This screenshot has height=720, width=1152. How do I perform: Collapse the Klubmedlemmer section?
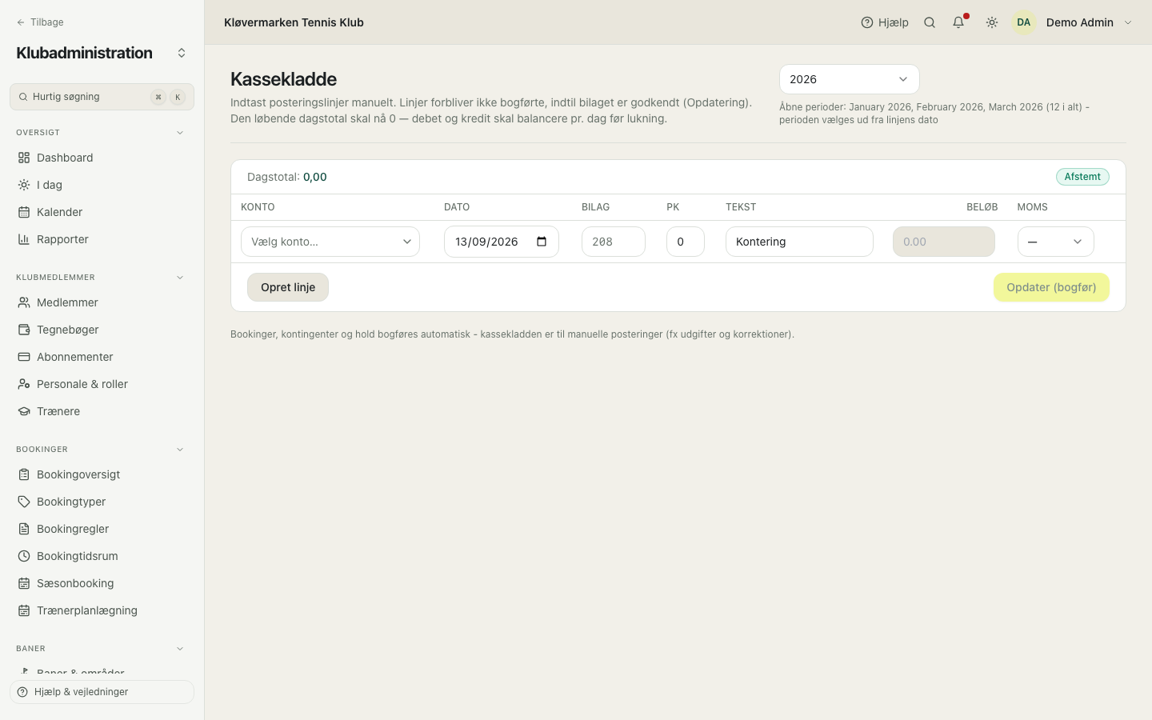[x=180, y=278]
